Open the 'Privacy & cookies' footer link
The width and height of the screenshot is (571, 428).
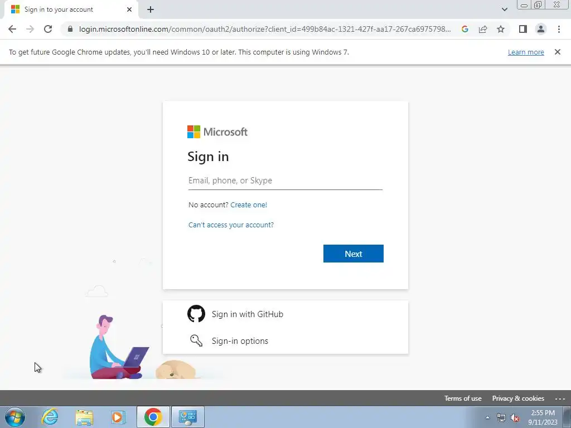[518, 398]
